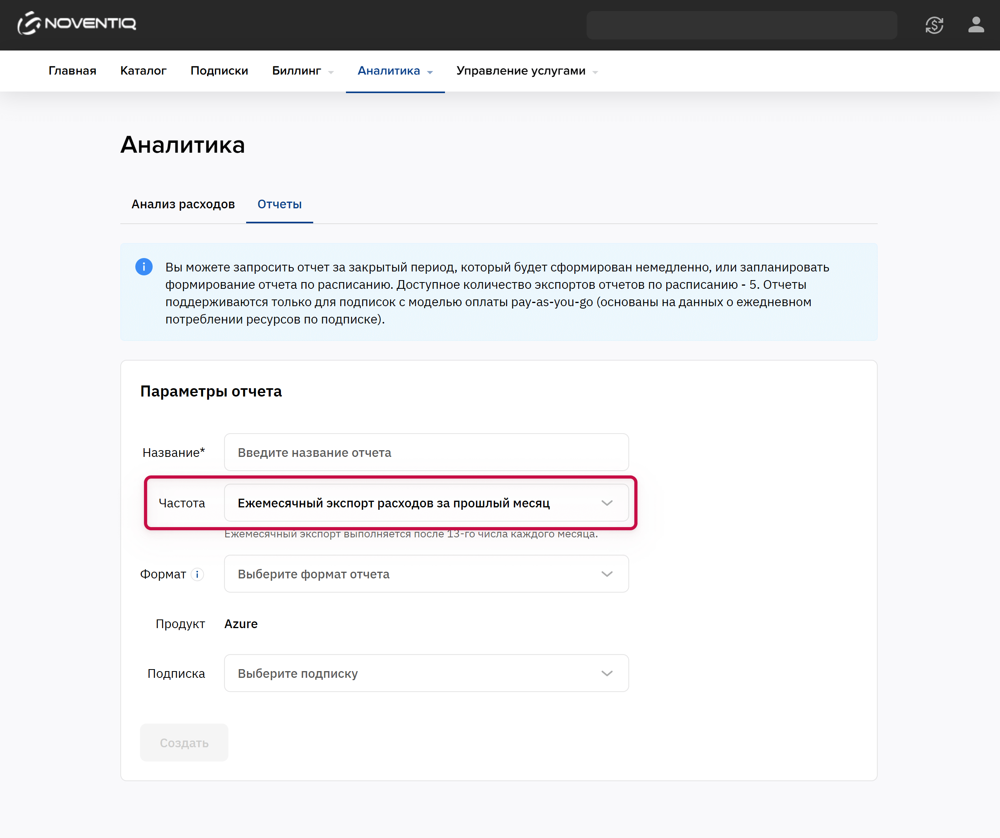Click the report name input field
Viewport: 1000px width, 838px height.
(426, 452)
